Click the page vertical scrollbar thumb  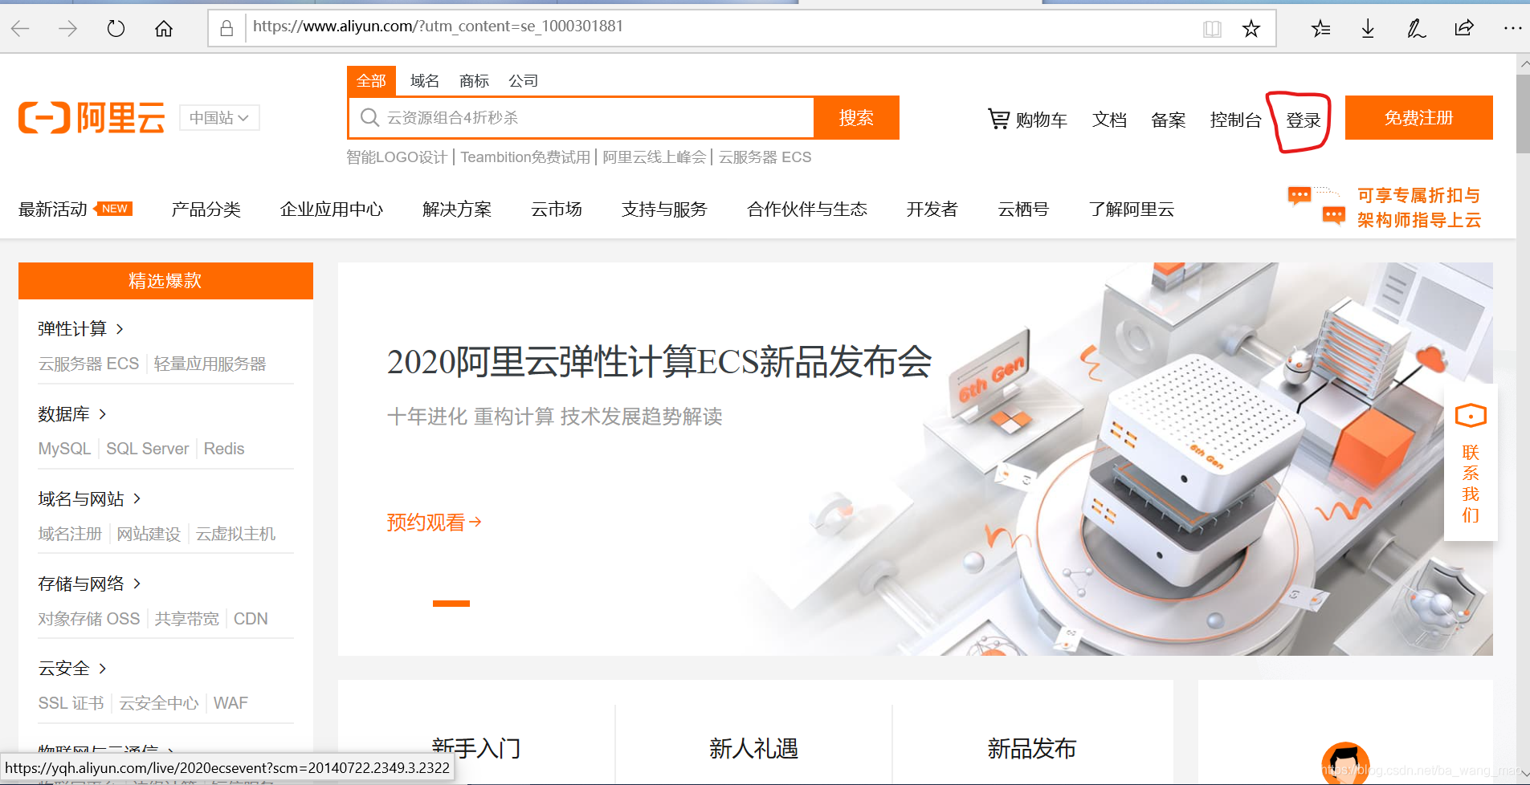pos(1523,113)
